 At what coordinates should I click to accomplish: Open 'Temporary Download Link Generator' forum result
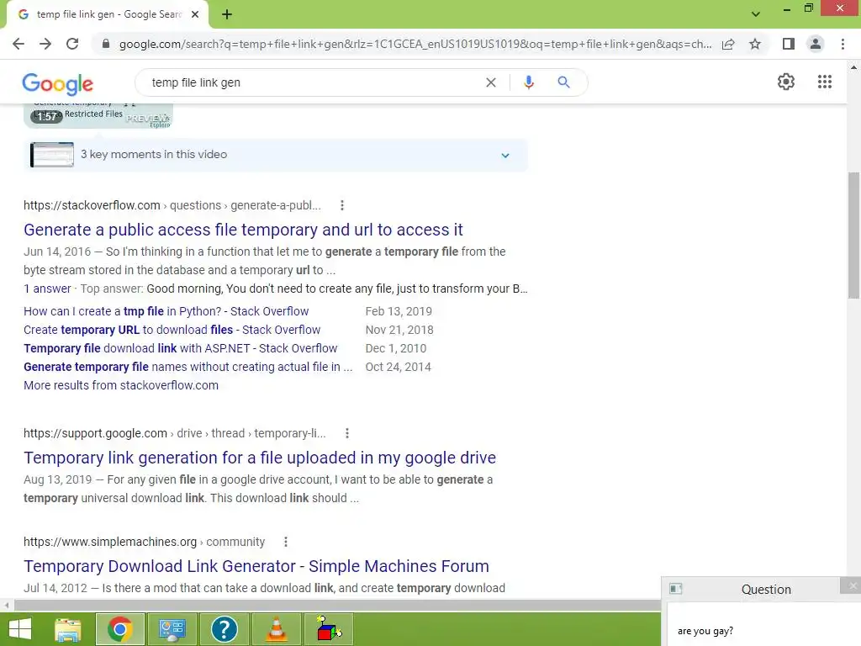click(256, 566)
